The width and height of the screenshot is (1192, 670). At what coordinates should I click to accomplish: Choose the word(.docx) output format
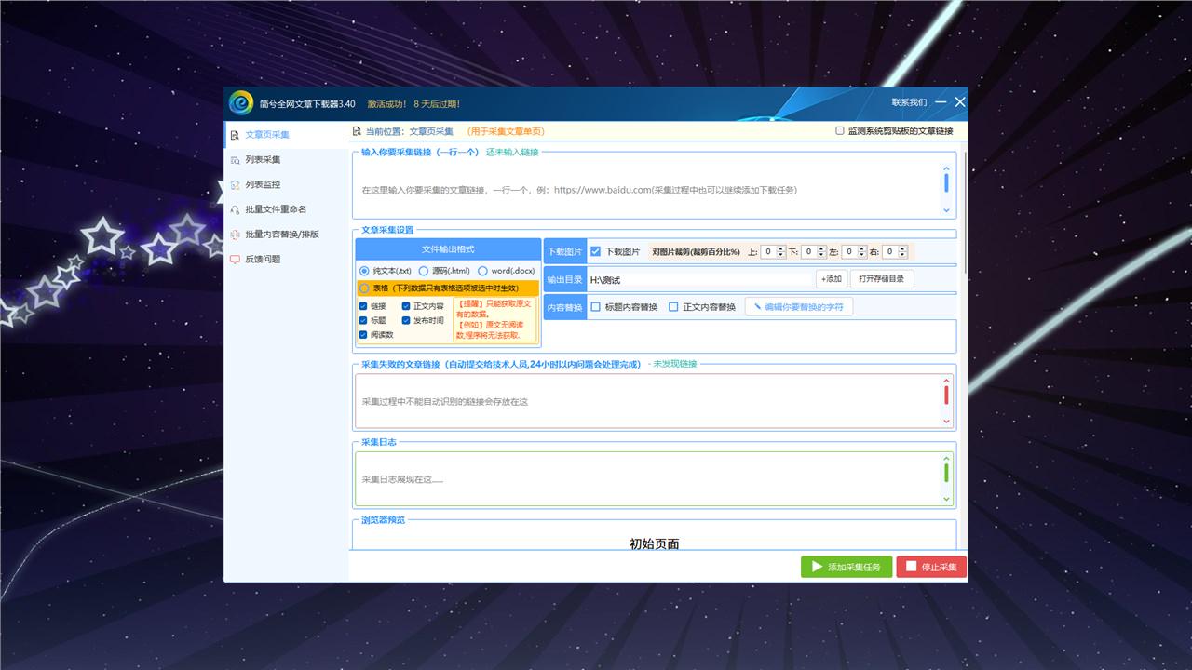point(482,271)
